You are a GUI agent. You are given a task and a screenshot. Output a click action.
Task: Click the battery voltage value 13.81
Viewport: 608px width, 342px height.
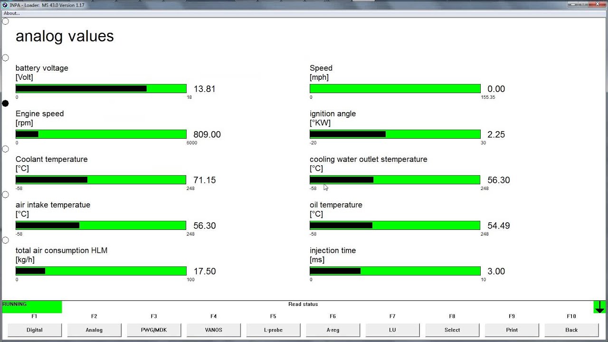(x=205, y=89)
